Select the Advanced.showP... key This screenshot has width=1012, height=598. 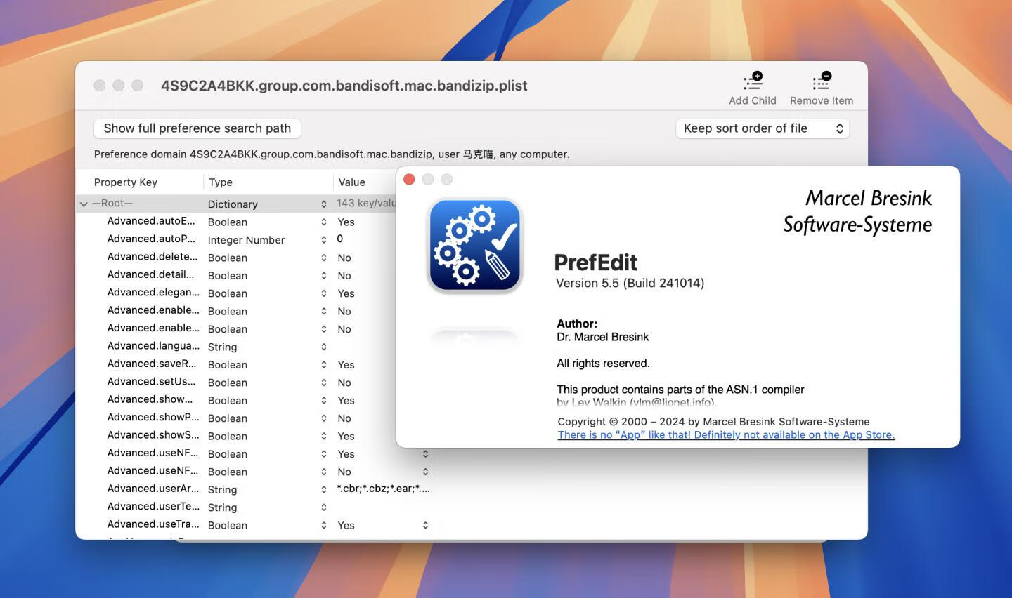point(153,417)
